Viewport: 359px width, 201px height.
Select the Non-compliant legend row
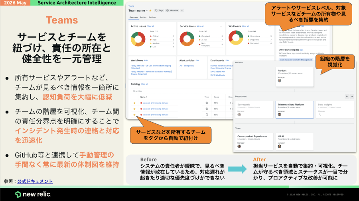tap(211, 44)
